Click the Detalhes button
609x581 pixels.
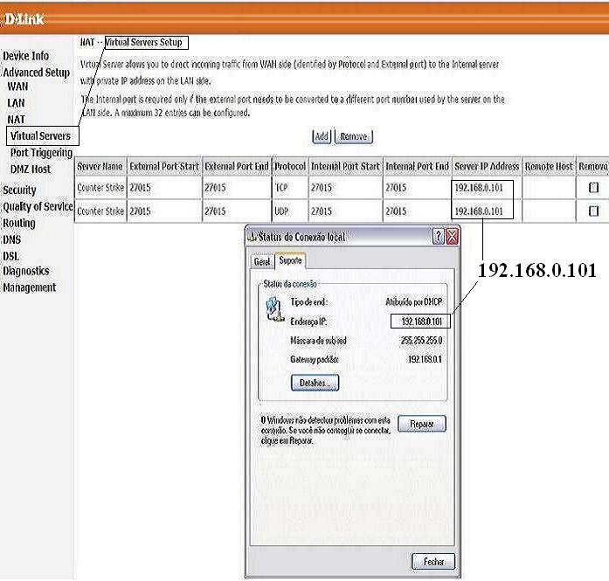[314, 383]
